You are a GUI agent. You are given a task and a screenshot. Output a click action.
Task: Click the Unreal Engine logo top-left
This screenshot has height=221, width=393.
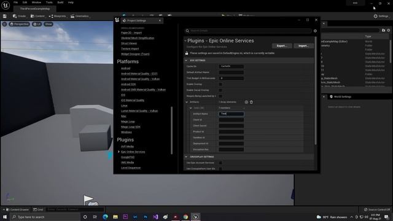(6, 5)
